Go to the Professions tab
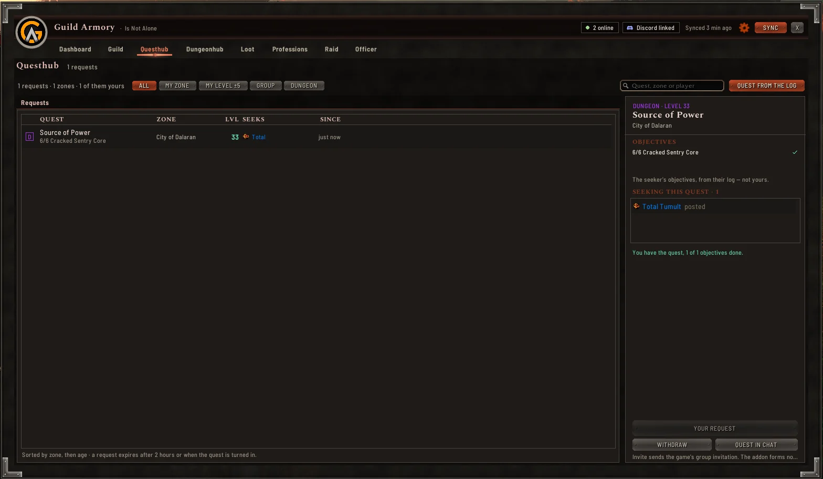The width and height of the screenshot is (823, 479). (290, 49)
